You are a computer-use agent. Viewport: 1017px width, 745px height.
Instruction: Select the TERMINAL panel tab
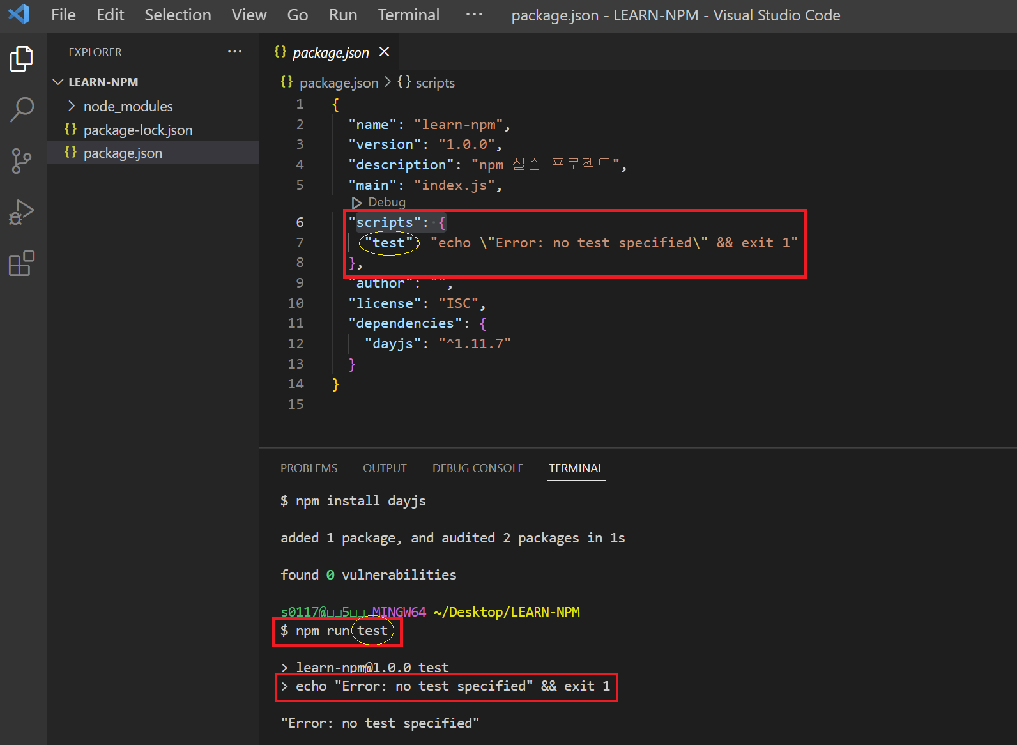pos(576,468)
